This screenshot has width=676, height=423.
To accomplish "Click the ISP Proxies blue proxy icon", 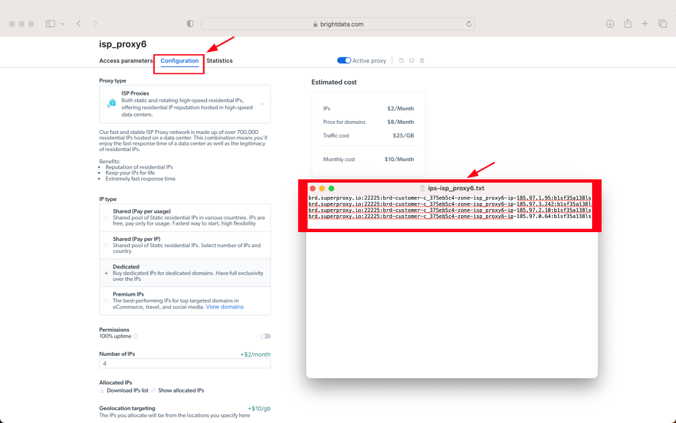I will tap(111, 104).
